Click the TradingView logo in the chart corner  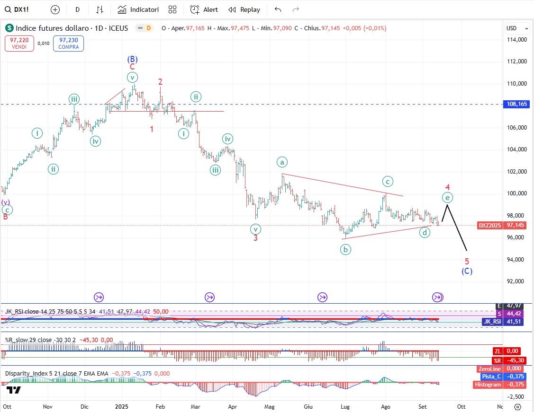pos(14,390)
